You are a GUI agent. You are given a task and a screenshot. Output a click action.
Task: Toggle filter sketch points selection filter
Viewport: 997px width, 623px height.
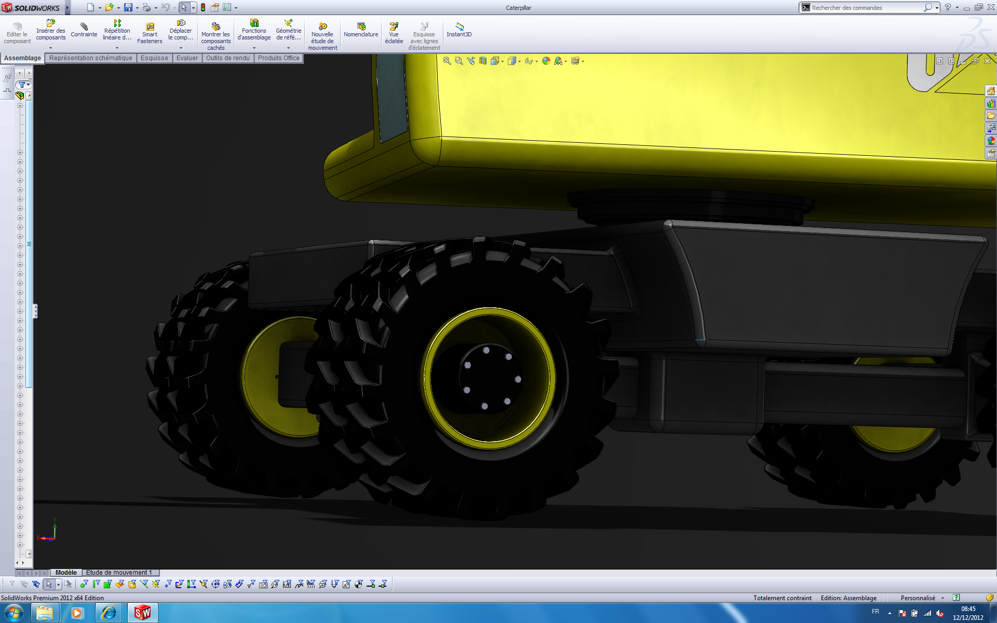[168, 584]
